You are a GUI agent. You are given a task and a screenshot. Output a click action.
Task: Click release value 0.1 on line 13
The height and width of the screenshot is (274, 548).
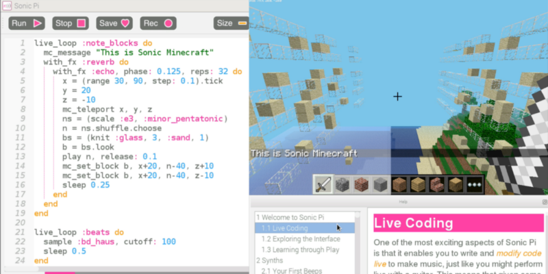[x=149, y=157]
